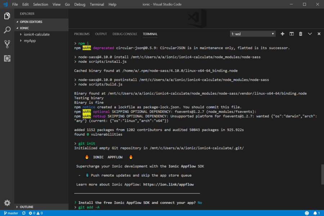This screenshot has height=216, width=324.
Task: Toggle the maximized panel size chevron
Action: (x=310, y=34)
